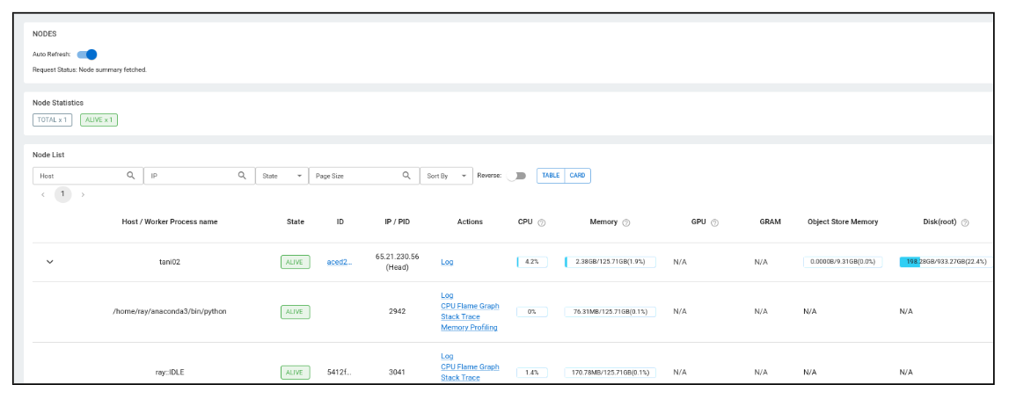The image size is (1009, 399).
Task: Click the search icon in Host field
Action: pyautogui.click(x=130, y=176)
